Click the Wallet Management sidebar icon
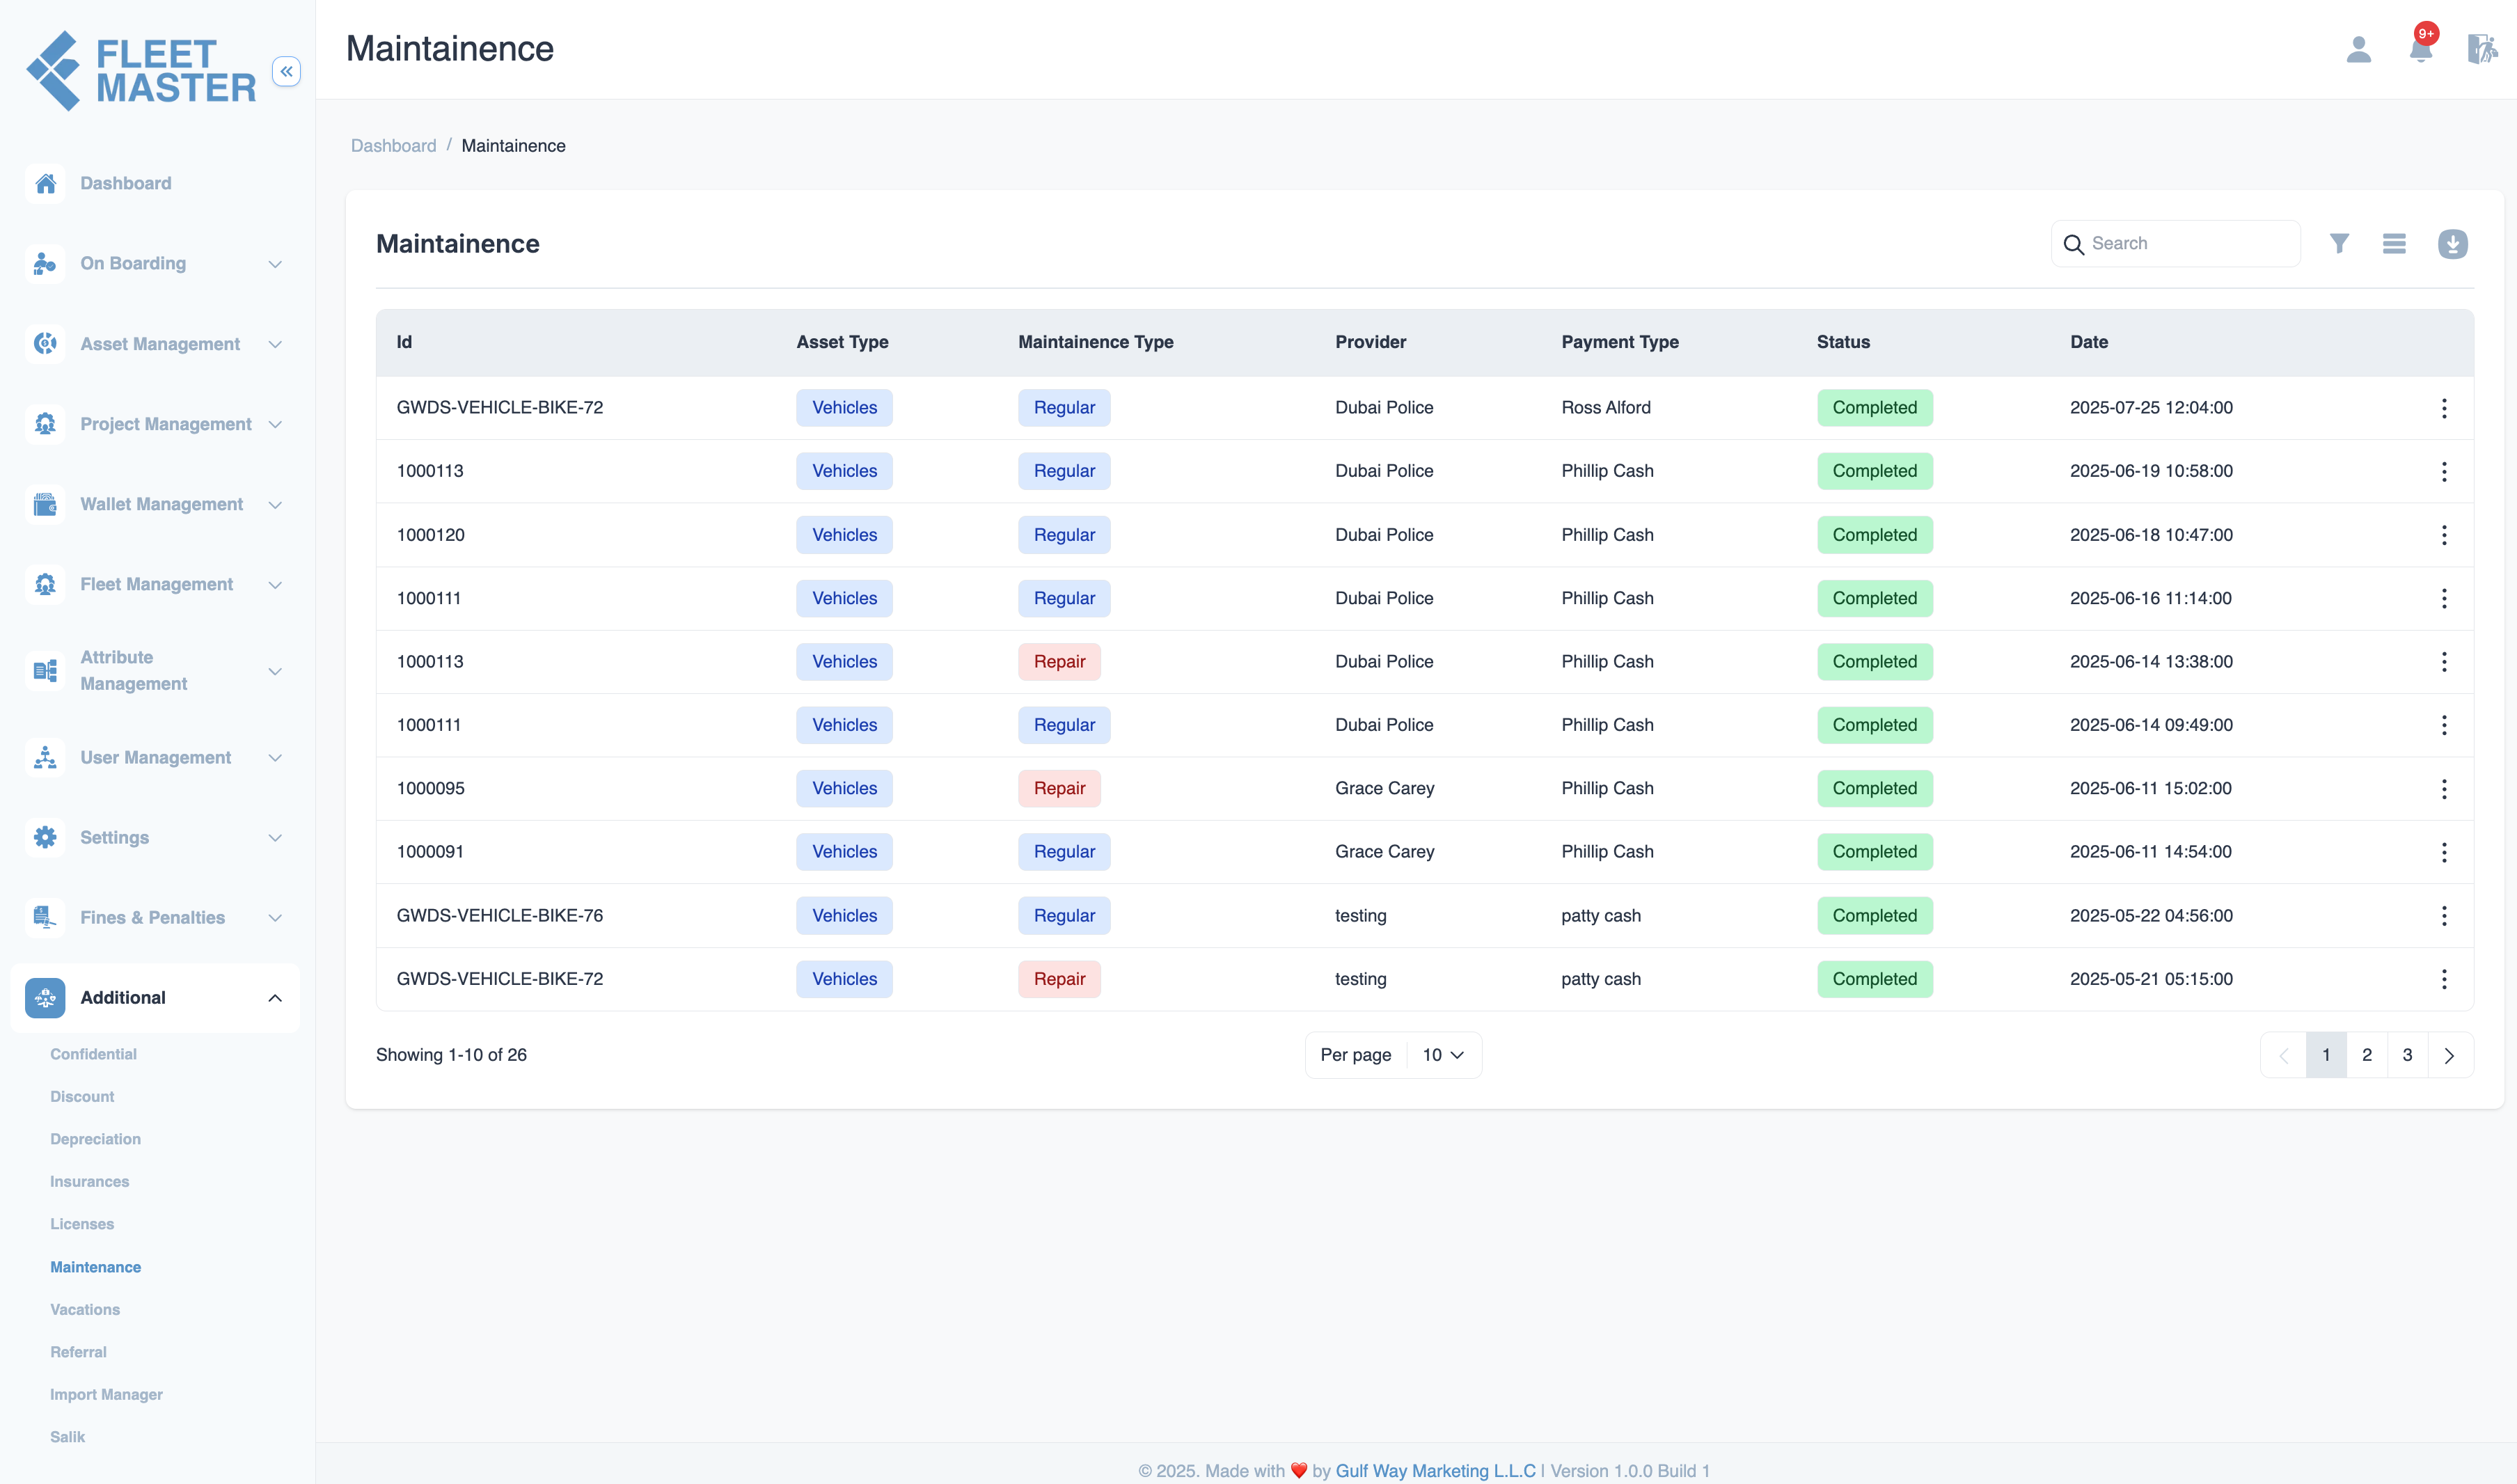This screenshot has height=1484, width=2517. click(x=45, y=504)
